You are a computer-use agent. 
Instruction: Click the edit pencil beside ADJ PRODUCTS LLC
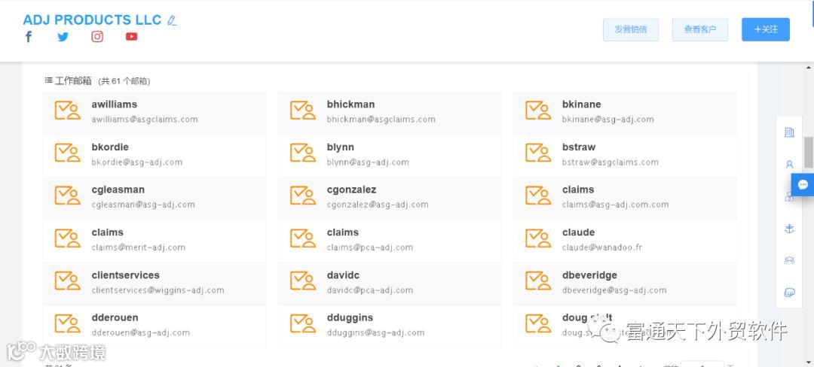pyautogui.click(x=172, y=21)
